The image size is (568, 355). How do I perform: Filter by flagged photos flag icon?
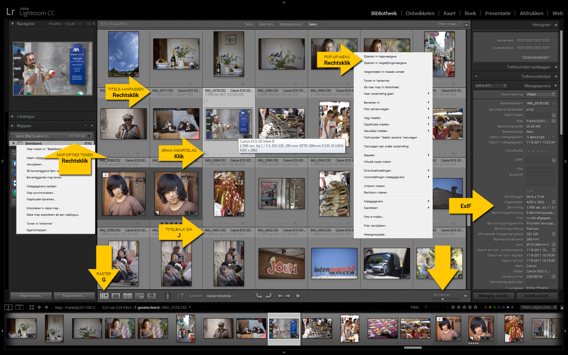[426, 307]
